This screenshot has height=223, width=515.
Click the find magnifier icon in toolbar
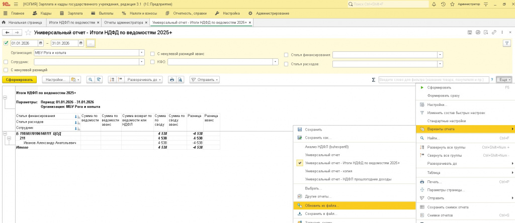[x=91, y=79]
